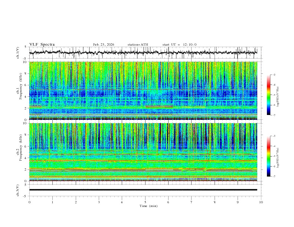Click the "station=ATH" header label

tap(138, 45)
